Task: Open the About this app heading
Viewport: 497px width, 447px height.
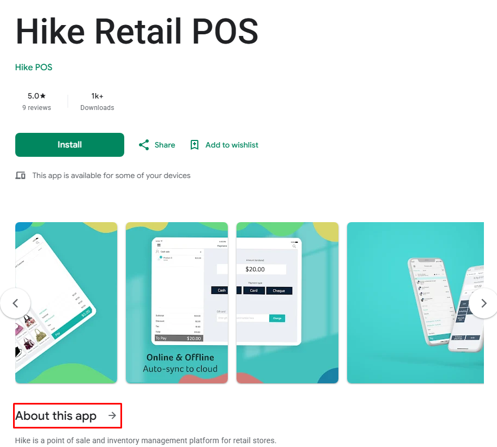Action: (x=56, y=415)
